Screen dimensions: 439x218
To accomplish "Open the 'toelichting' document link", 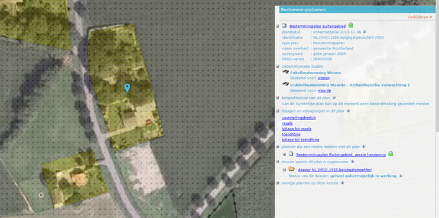I will (291, 134).
